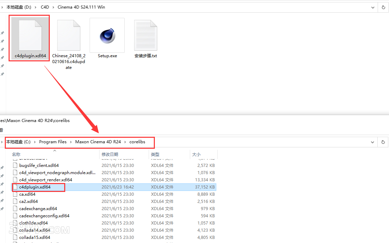Select bugslife_client.xdl64 file icon in list

pyautogui.click(x=15, y=166)
